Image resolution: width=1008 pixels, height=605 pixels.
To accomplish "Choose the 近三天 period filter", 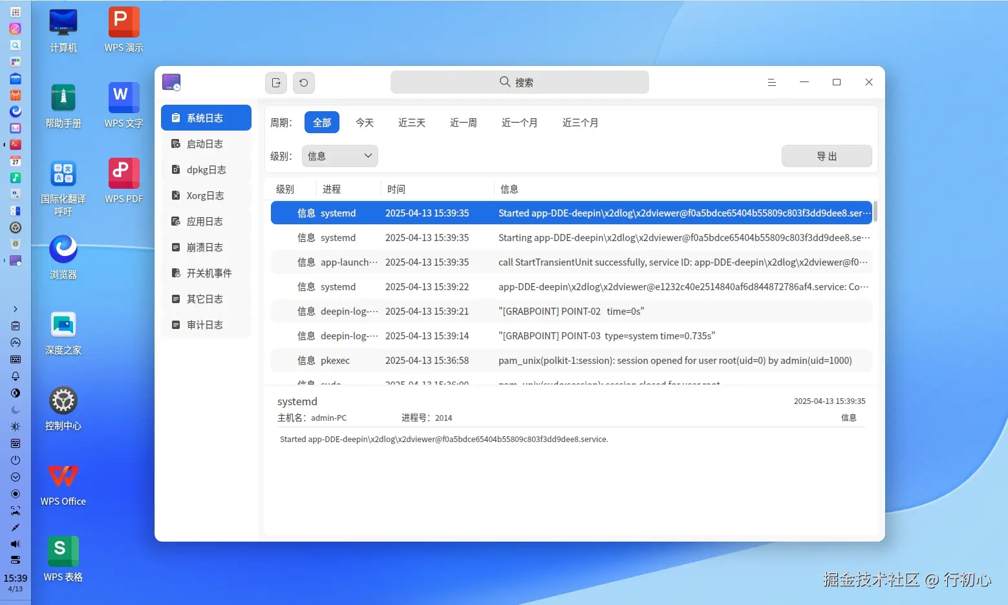I will pos(412,122).
